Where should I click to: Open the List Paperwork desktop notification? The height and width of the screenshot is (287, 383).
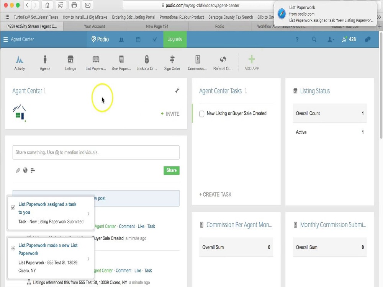[x=325, y=14]
